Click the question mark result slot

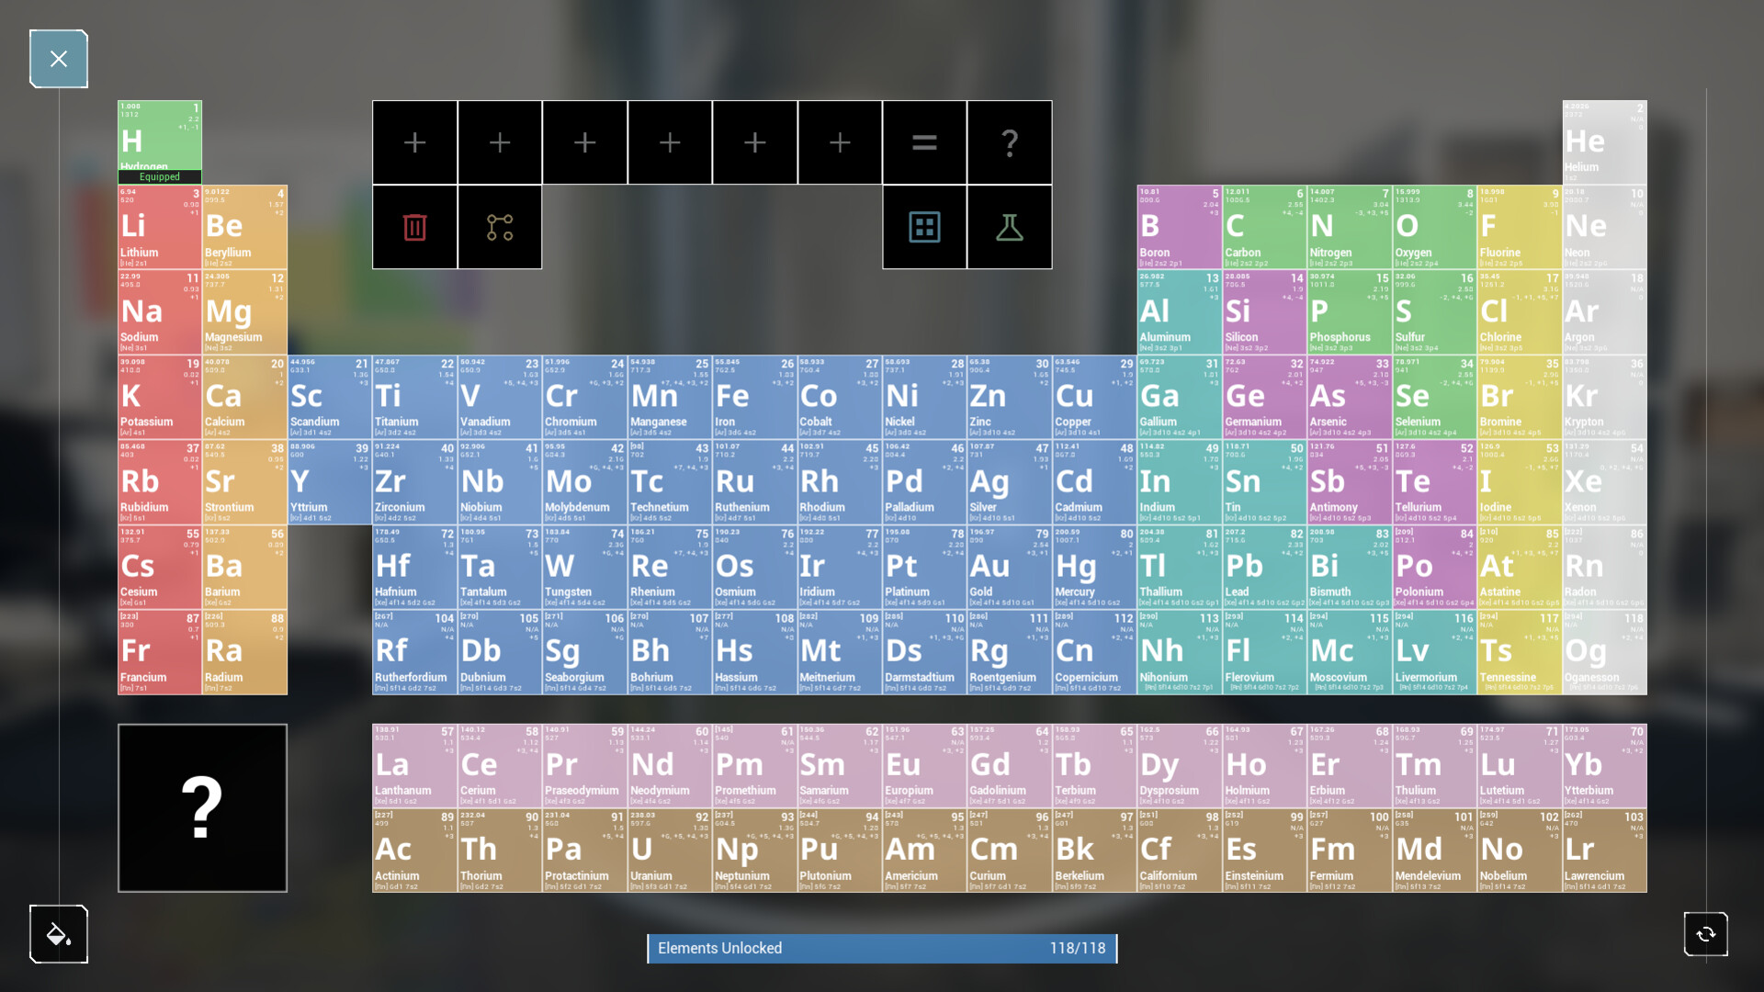(x=1010, y=142)
